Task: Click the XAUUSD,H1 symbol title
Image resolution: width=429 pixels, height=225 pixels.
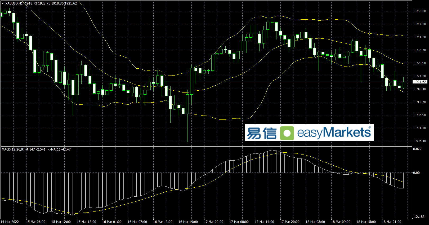Action: tap(14, 3)
